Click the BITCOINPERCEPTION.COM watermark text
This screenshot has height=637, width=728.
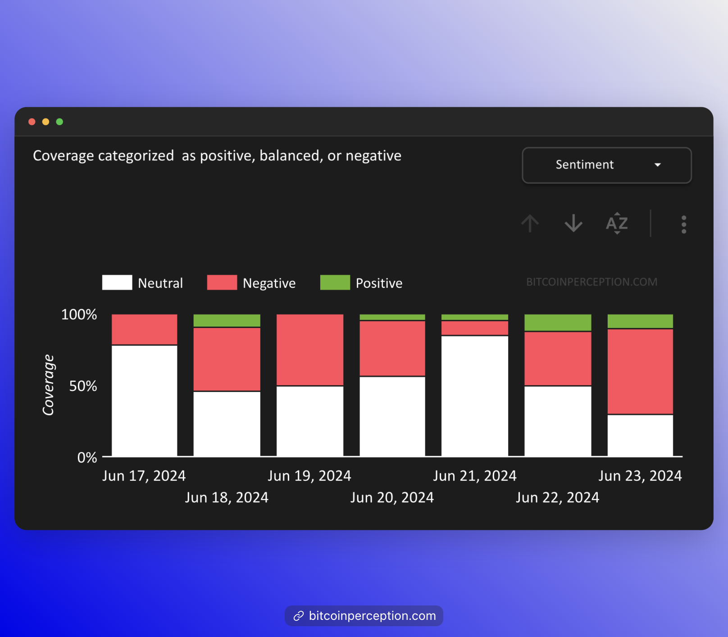point(591,282)
